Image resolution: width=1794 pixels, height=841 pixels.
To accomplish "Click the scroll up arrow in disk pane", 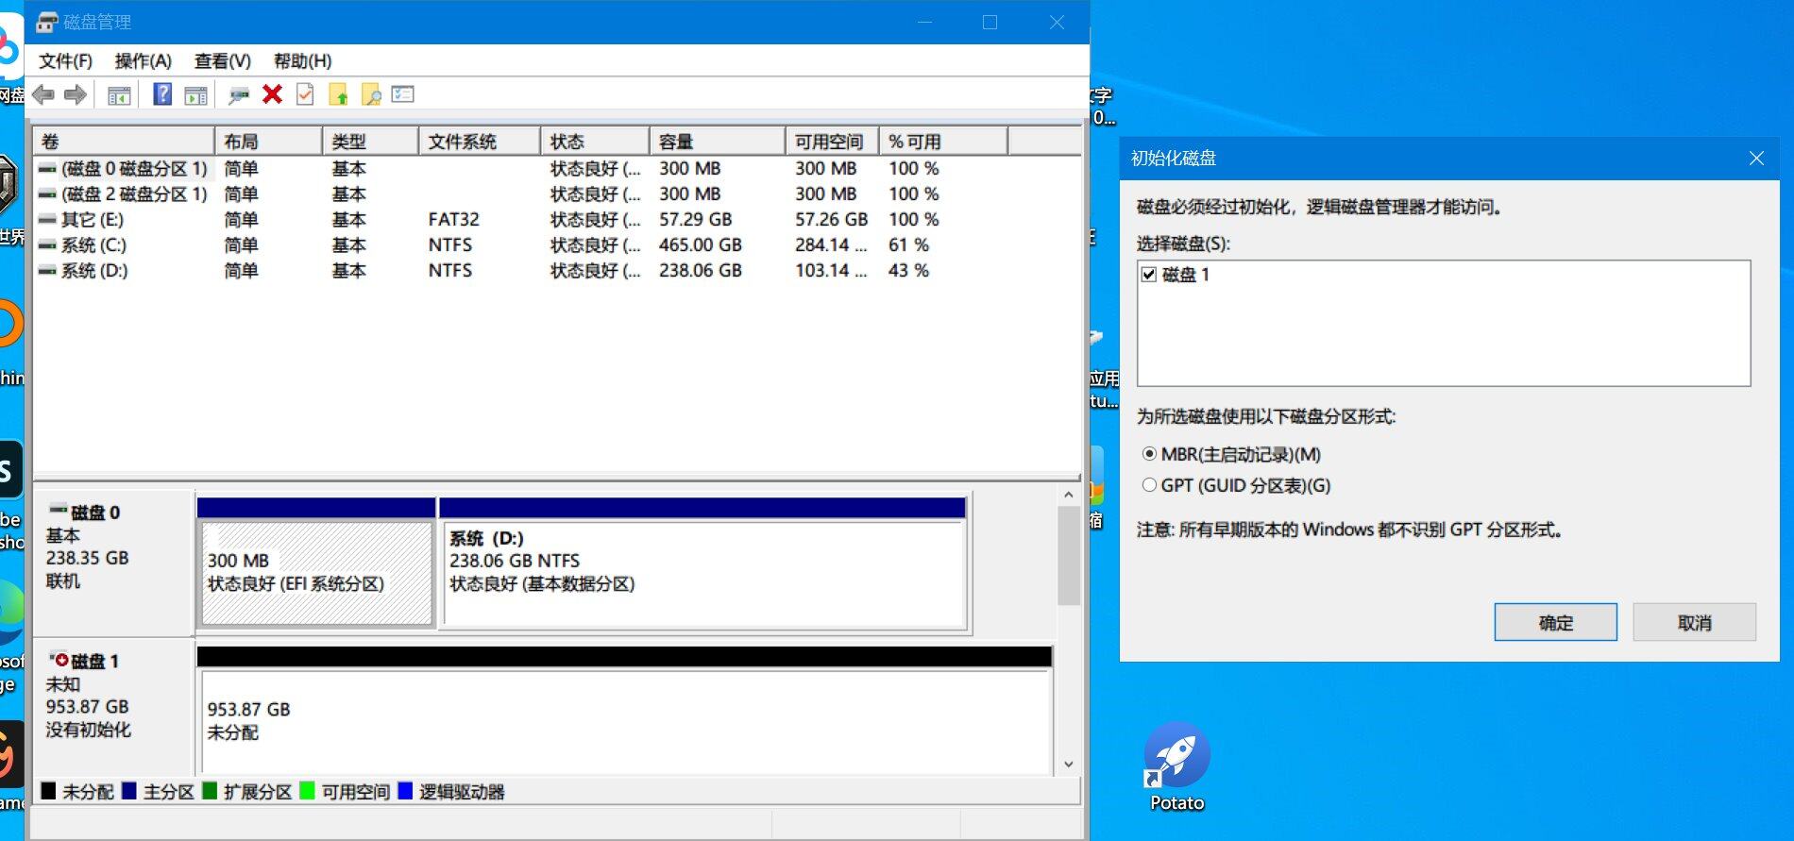I will 1068,496.
